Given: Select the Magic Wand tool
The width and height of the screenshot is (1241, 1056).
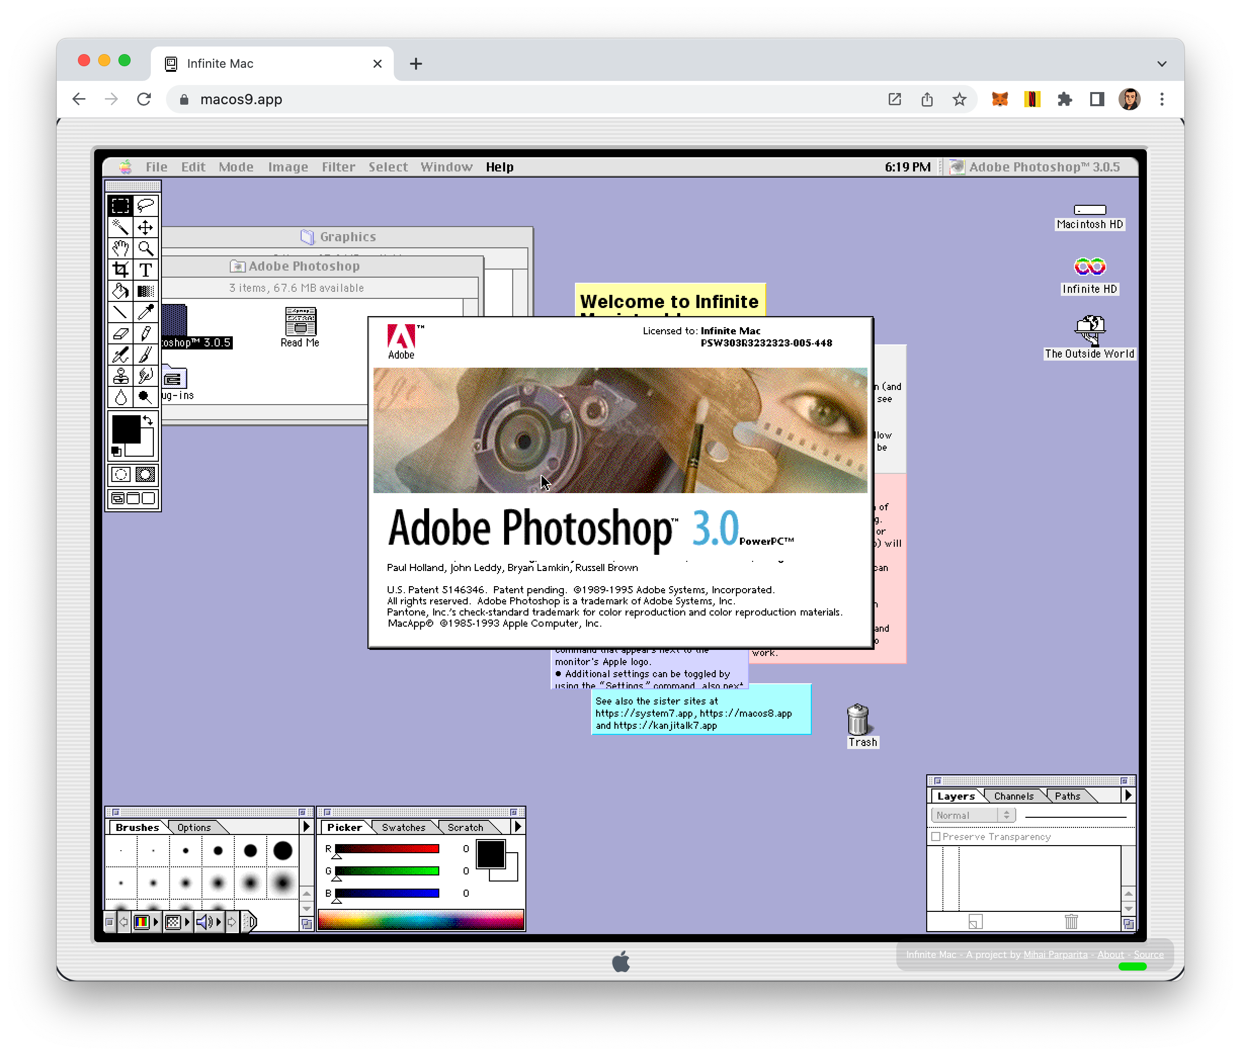Looking at the screenshot, I should [x=120, y=228].
